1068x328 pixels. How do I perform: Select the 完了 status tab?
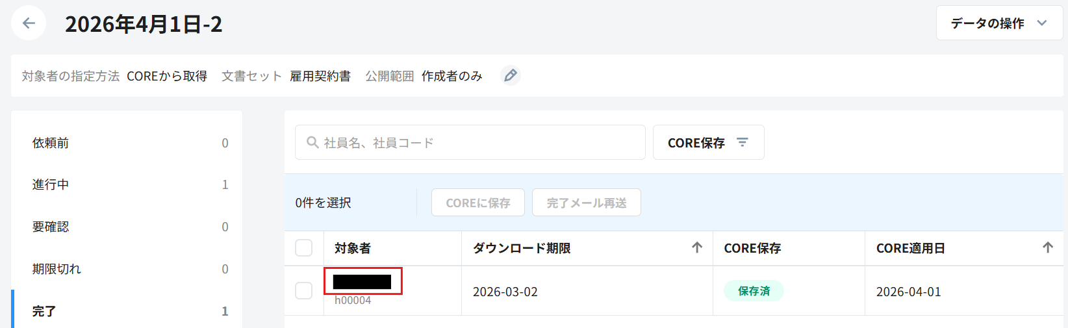pos(127,311)
